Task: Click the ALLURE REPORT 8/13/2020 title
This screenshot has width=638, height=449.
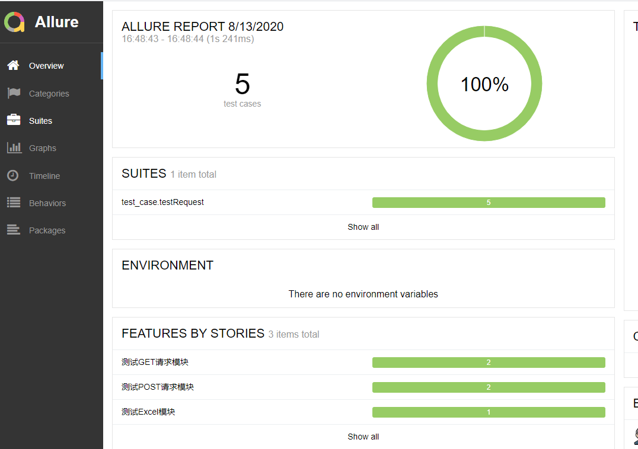Action: (x=203, y=27)
